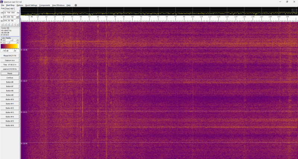Click the '>' frequency shift right button
The image size is (298, 159).
[5, 25]
